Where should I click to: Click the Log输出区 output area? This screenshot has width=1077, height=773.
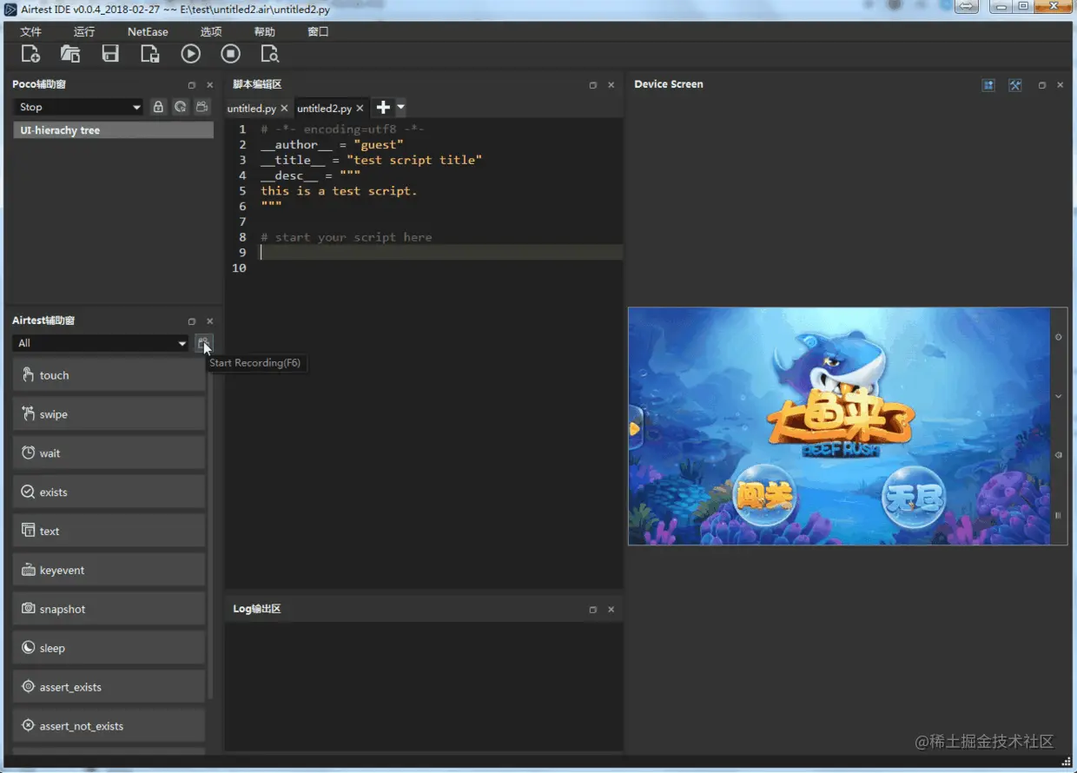point(424,686)
